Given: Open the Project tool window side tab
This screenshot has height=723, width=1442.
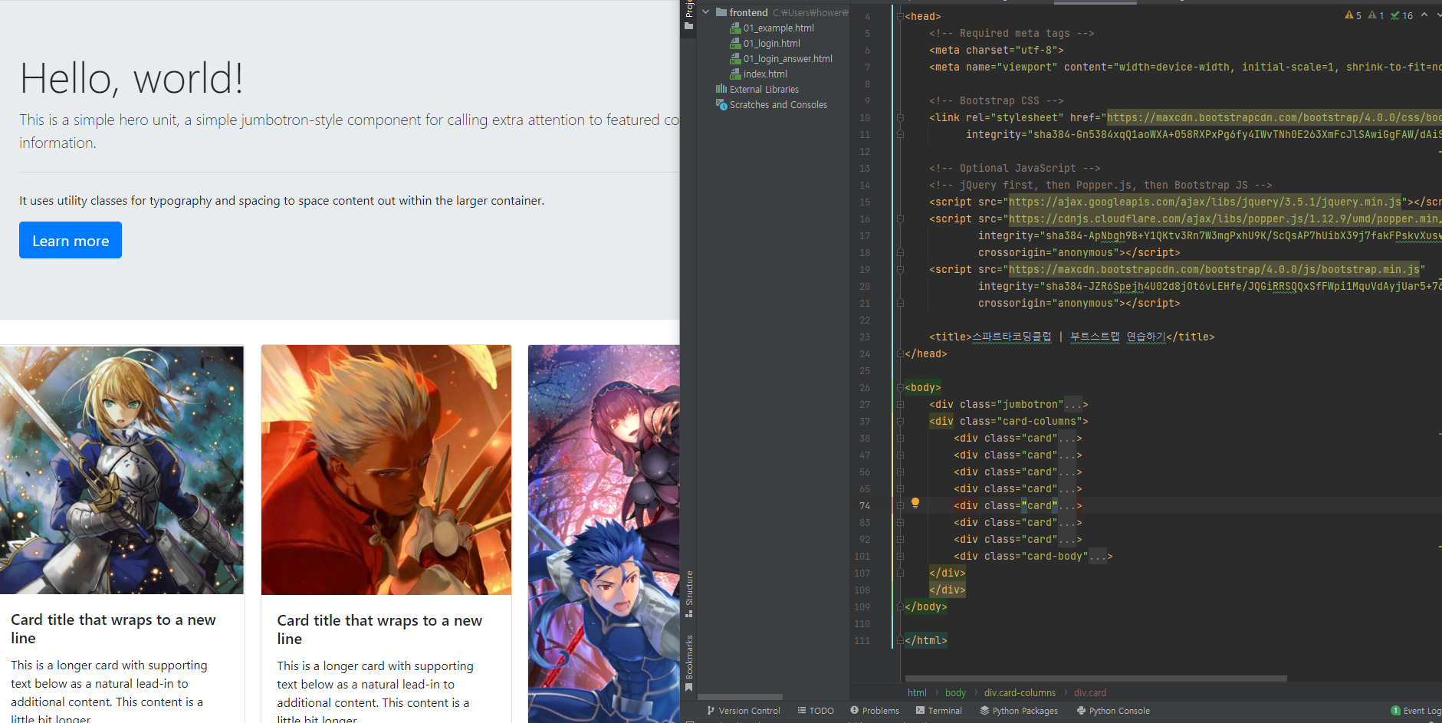Looking at the screenshot, I should tap(688, 15).
